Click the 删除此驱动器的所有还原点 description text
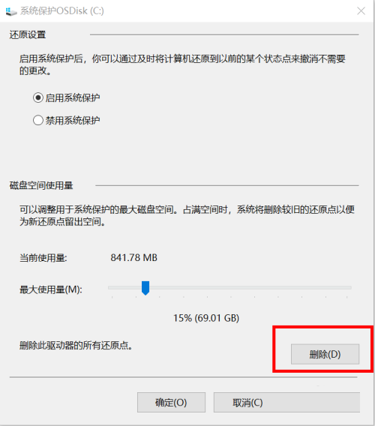375x426 pixels. (x=76, y=346)
